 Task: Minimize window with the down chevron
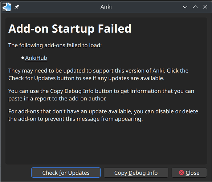pyautogui.click(x=185, y=7)
